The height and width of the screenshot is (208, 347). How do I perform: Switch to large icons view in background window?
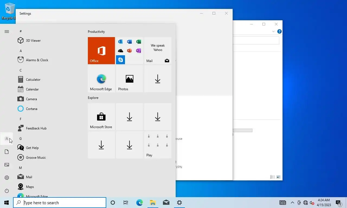[x=278, y=177]
